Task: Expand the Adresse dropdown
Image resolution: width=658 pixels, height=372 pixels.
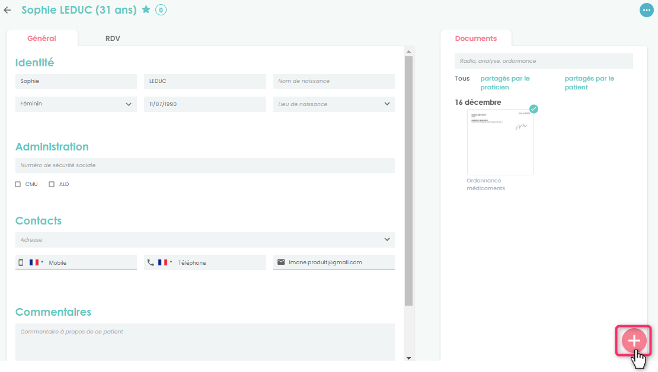Action: point(387,240)
